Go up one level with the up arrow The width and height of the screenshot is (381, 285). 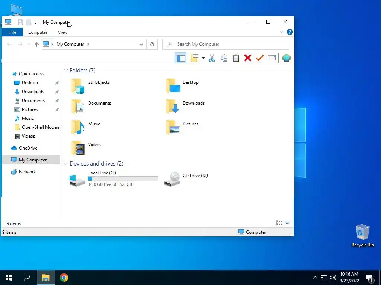[37, 44]
